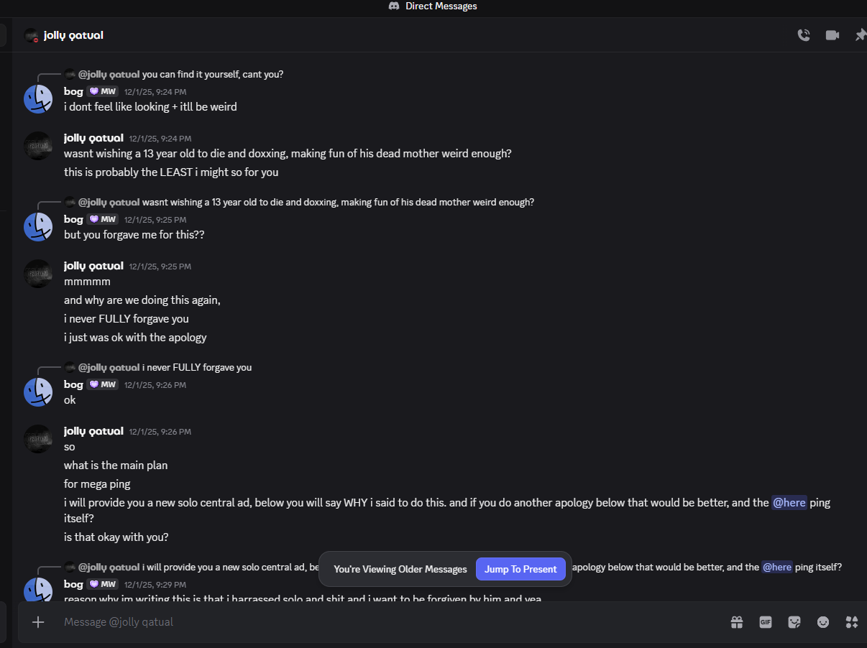867x648 pixels.
Task: Open the apps launcher icon
Action: pyautogui.click(x=852, y=622)
